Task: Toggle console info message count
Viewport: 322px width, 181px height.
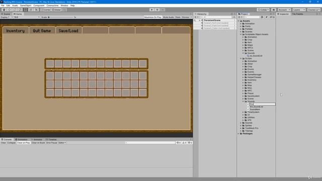Action: click(179, 143)
